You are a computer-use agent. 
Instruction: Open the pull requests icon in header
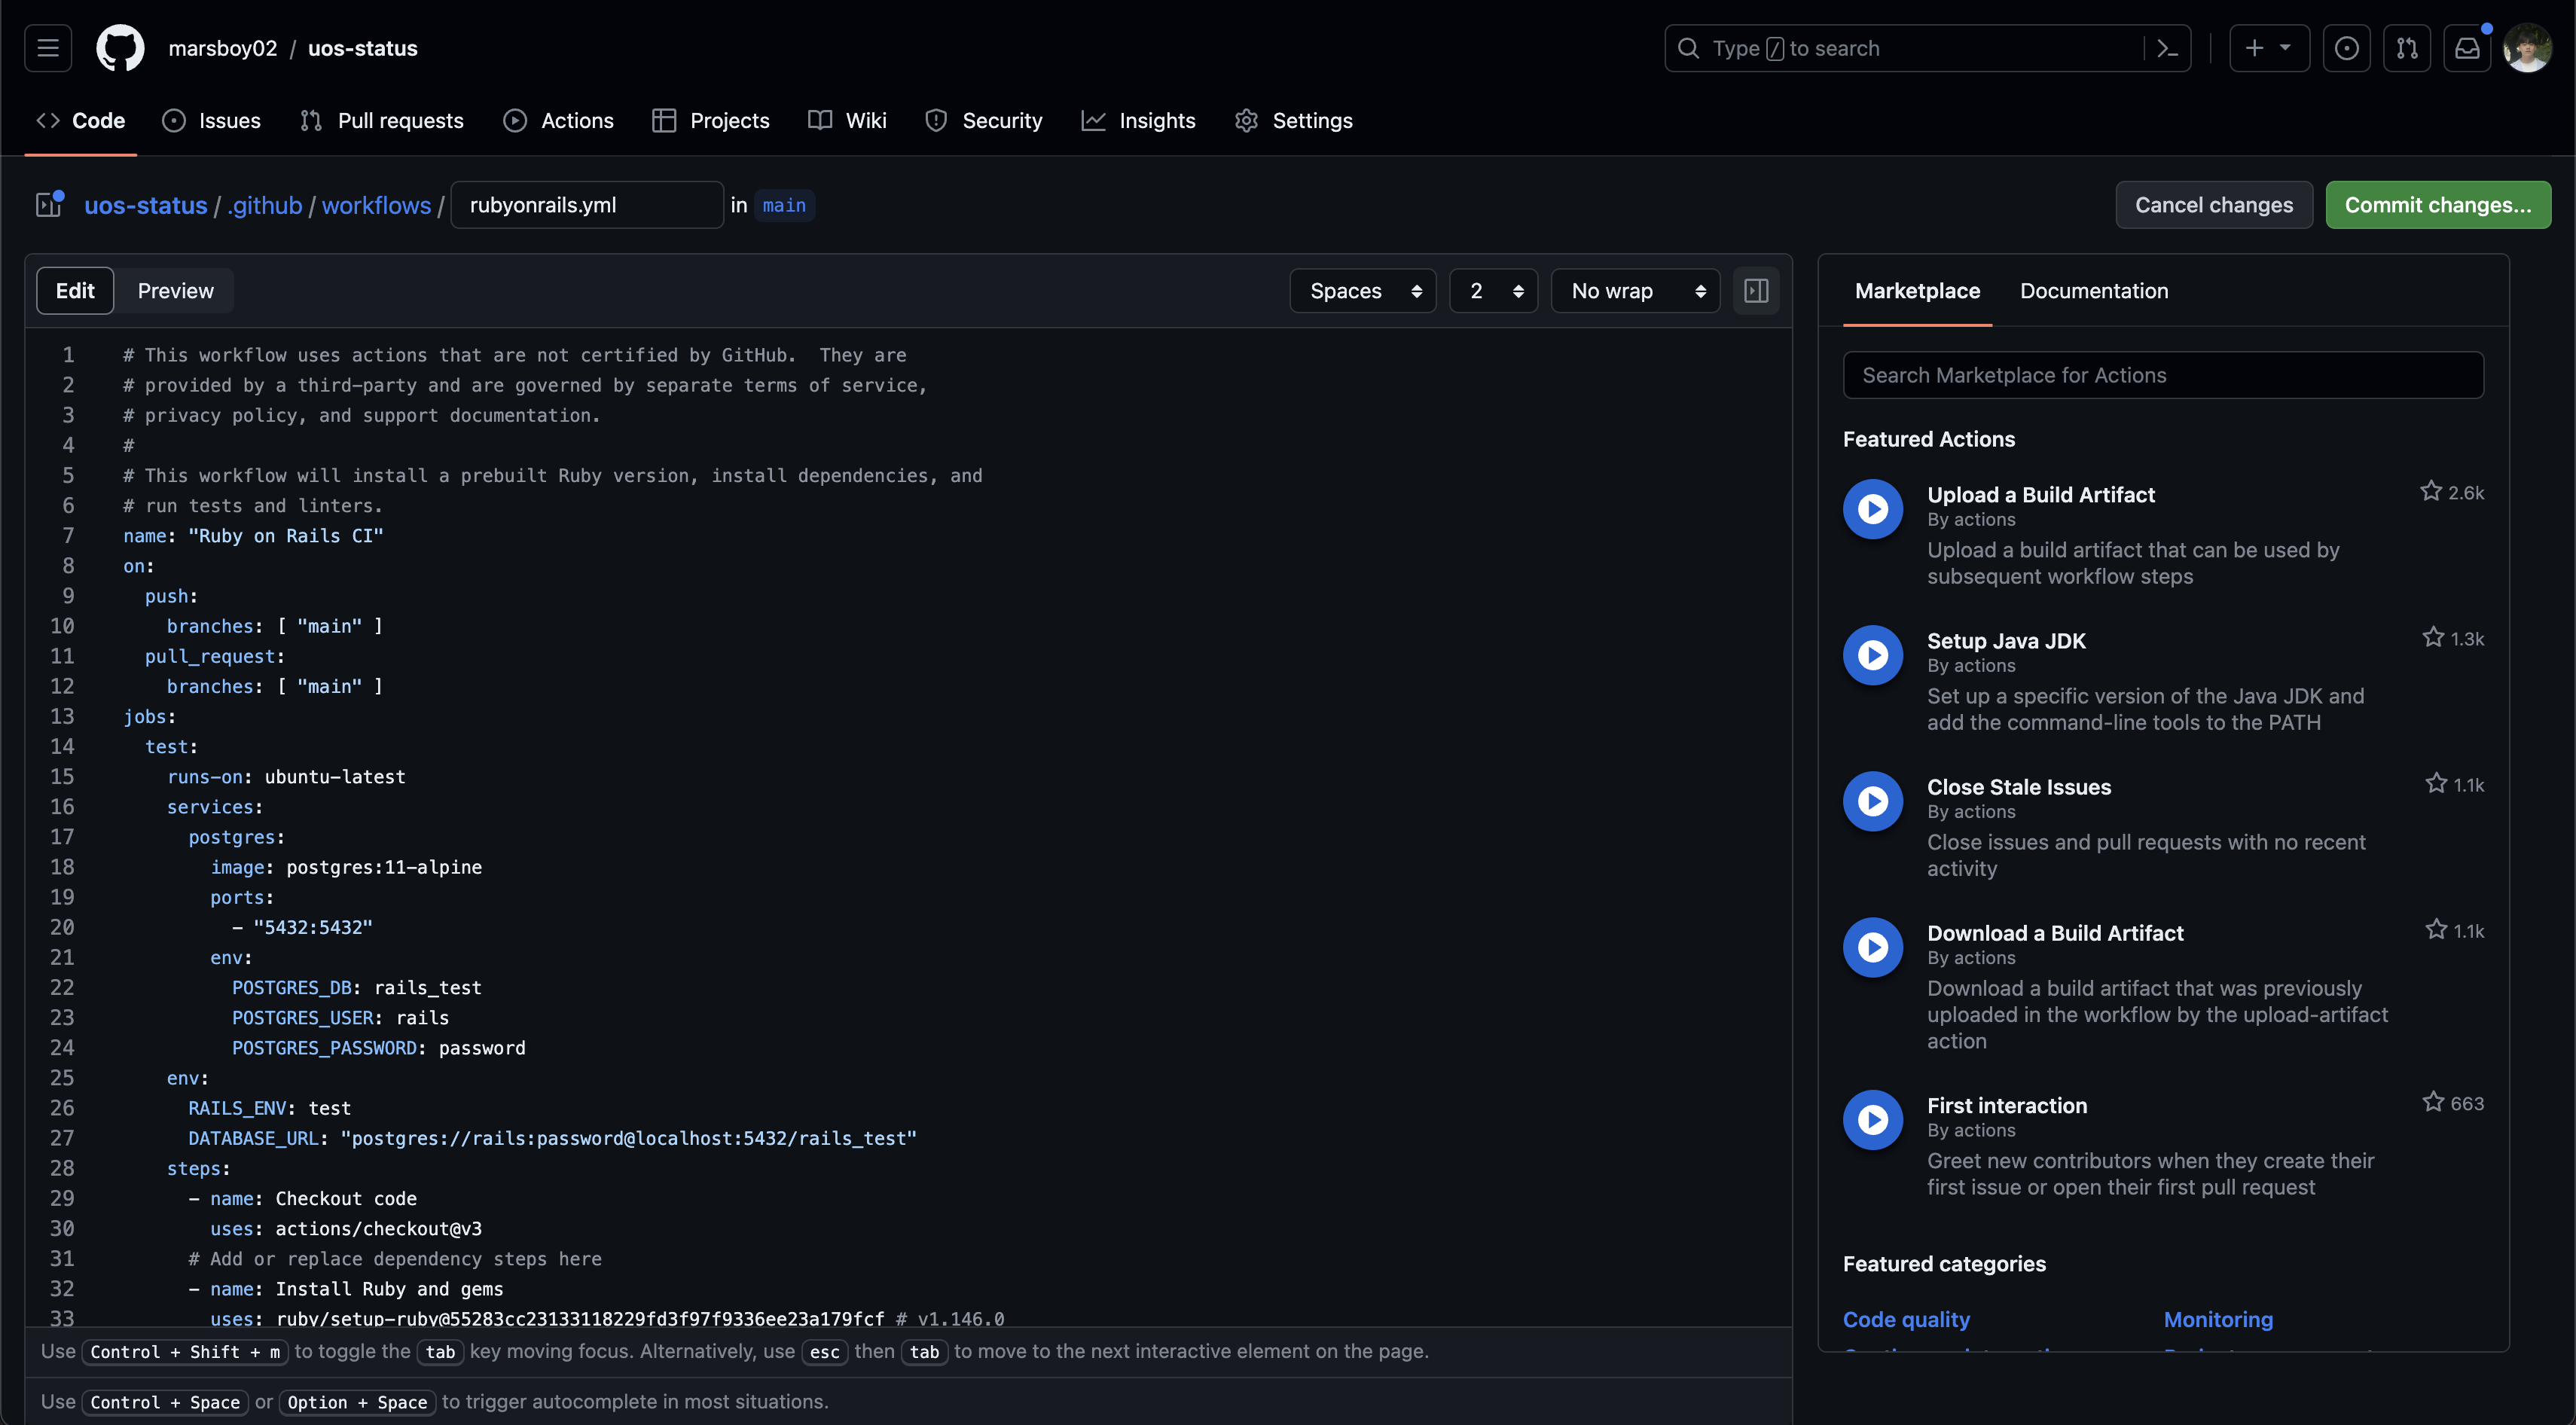click(2406, 48)
